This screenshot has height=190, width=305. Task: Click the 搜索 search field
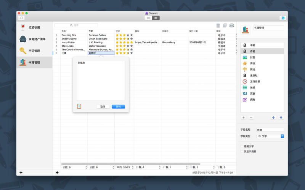point(76,25)
